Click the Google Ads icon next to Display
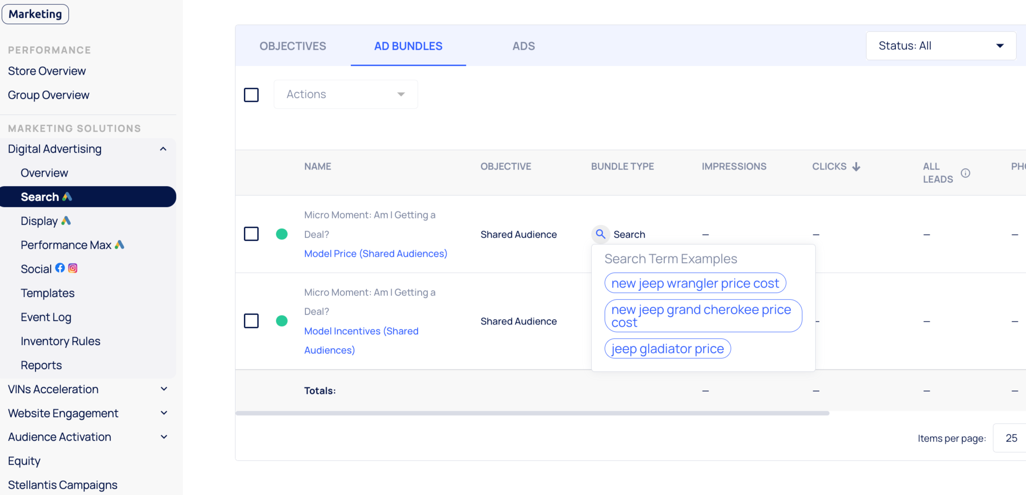The image size is (1026, 495). point(66,221)
